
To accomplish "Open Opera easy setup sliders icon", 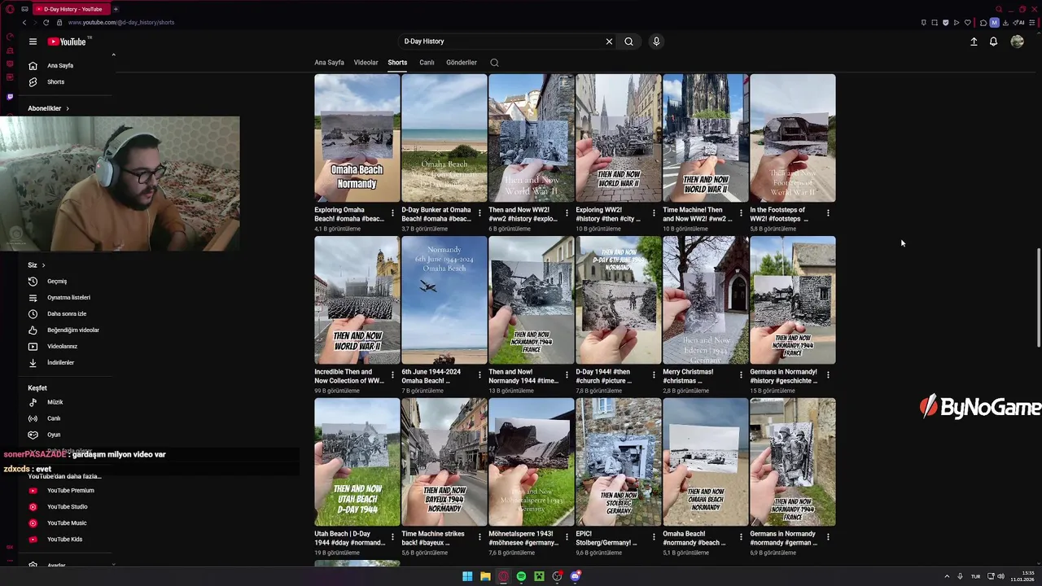I will (x=1031, y=23).
